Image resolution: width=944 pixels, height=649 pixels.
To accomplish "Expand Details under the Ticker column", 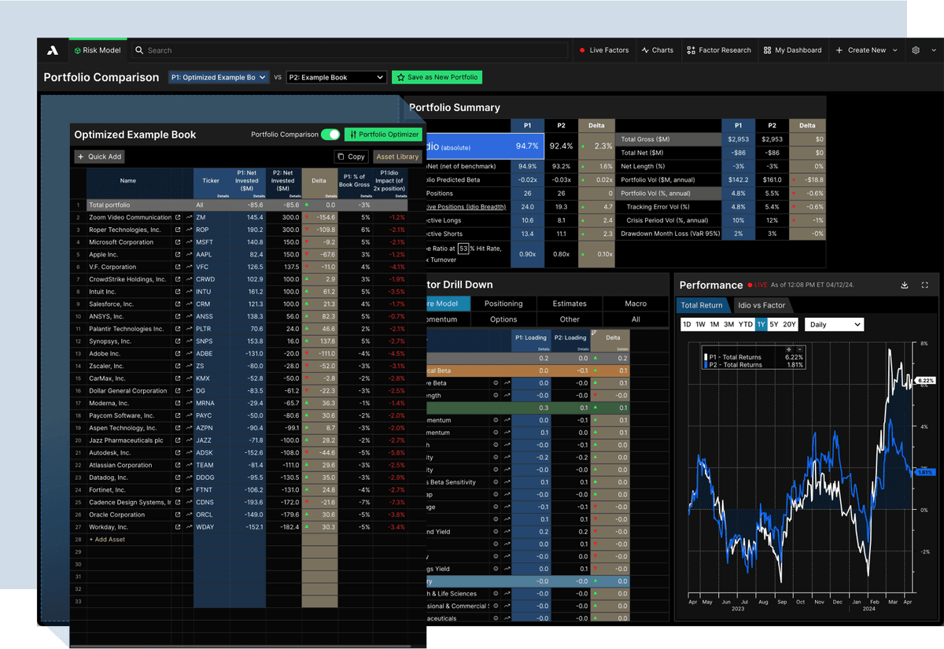I will point(223,194).
